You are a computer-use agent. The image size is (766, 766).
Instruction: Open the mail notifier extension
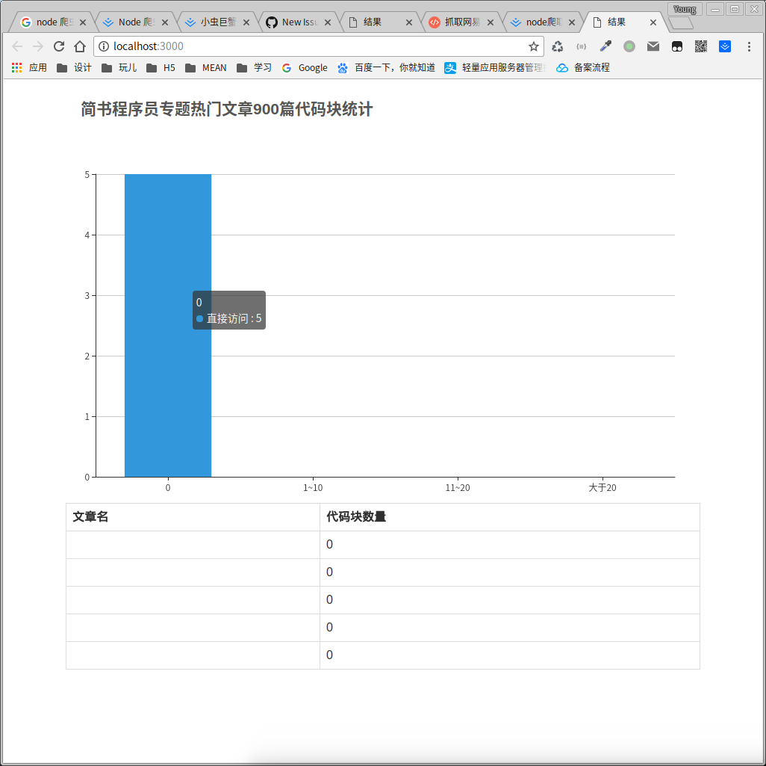(653, 46)
